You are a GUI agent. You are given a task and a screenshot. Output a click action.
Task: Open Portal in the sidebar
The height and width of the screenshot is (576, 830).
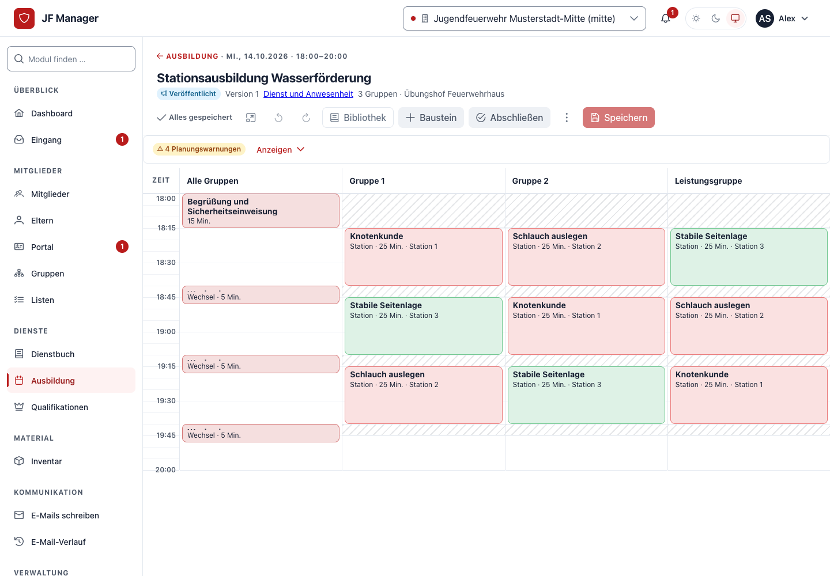pyautogui.click(x=71, y=247)
